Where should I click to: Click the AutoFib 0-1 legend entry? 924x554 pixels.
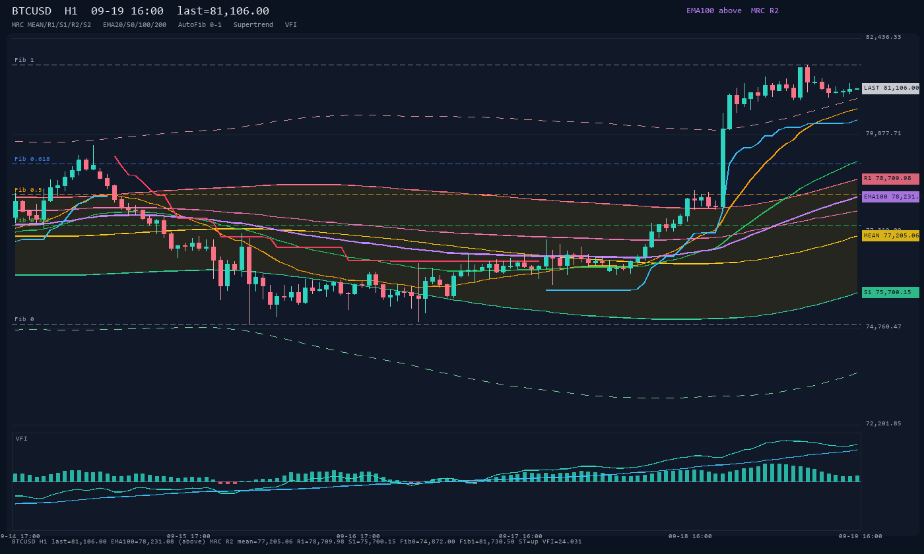coord(200,25)
